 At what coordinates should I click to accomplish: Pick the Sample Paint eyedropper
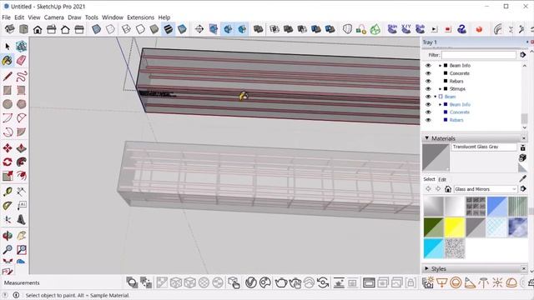[523, 178]
